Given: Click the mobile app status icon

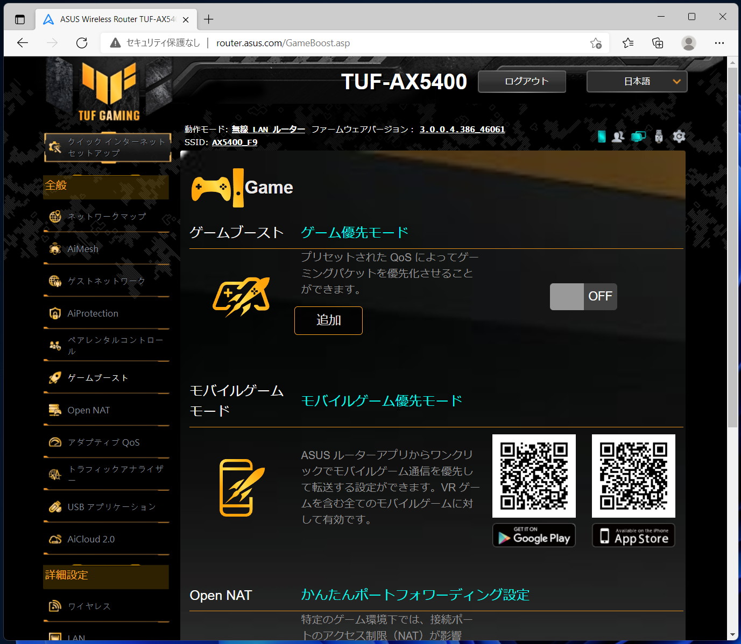Looking at the screenshot, I should click(x=602, y=137).
